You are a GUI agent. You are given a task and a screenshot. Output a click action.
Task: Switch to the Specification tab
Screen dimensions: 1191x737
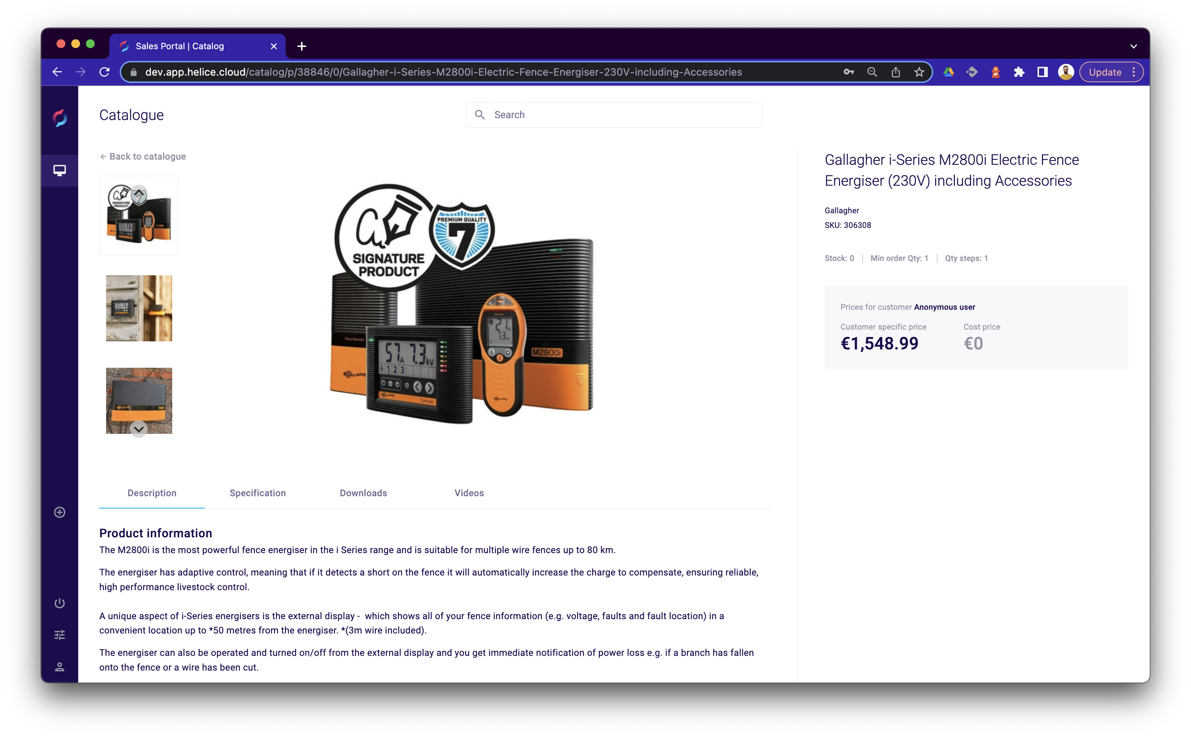tap(257, 493)
